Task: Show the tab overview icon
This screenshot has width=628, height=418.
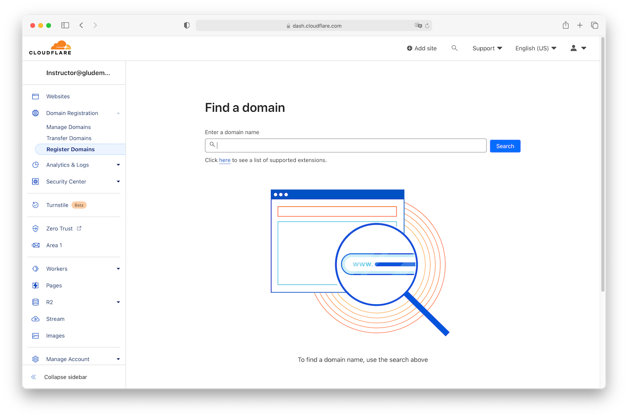Action: click(x=595, y=26)
